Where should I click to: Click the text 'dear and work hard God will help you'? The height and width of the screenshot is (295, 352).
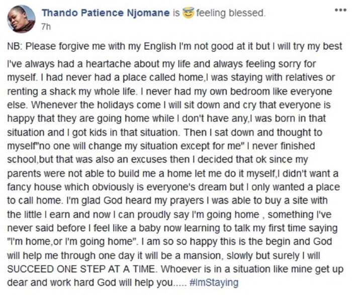[90, 282]
